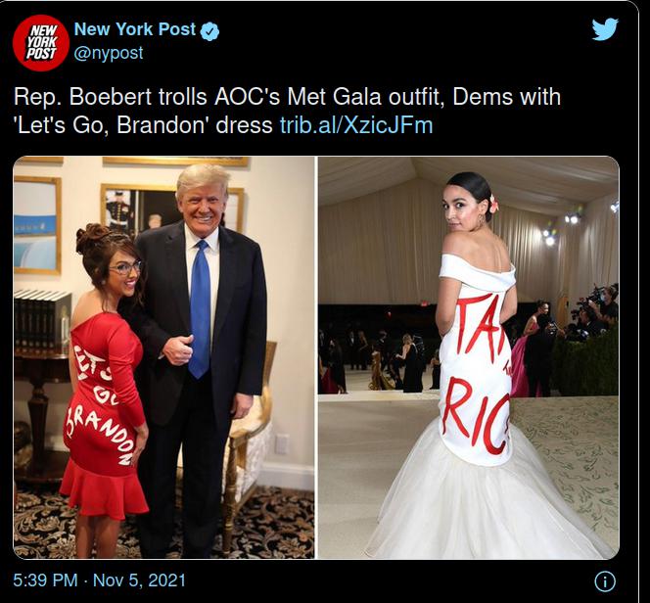
Task: Select the "'Let's Go, Brandon' dress" text
Action: click(x=143, y=124)
